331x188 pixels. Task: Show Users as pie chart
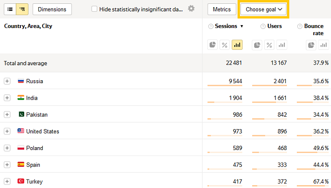[x=257, y=45]
